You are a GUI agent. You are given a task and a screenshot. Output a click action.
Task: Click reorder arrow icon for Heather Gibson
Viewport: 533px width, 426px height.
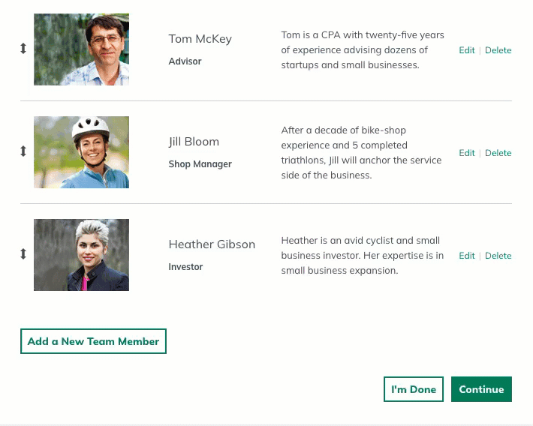point(23,253)
